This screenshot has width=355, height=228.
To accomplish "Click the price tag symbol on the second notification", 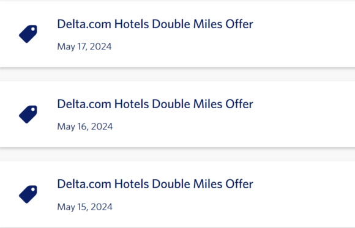I will pos(28,114).
